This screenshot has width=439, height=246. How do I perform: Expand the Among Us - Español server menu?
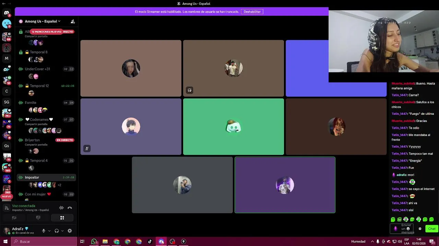[x=43, y=21]
